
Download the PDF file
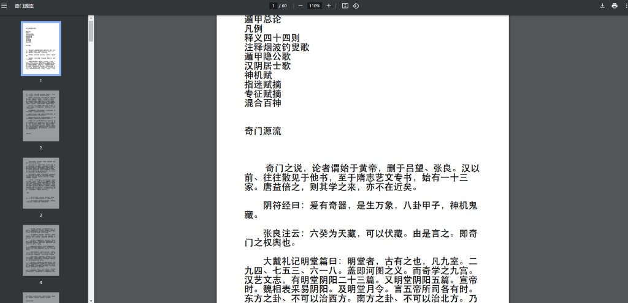(602, 6)
